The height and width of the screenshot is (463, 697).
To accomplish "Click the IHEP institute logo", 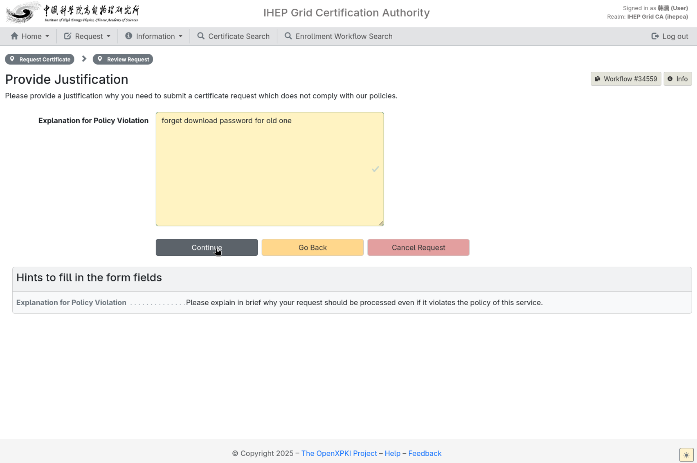I will click(x=72, y=13).
